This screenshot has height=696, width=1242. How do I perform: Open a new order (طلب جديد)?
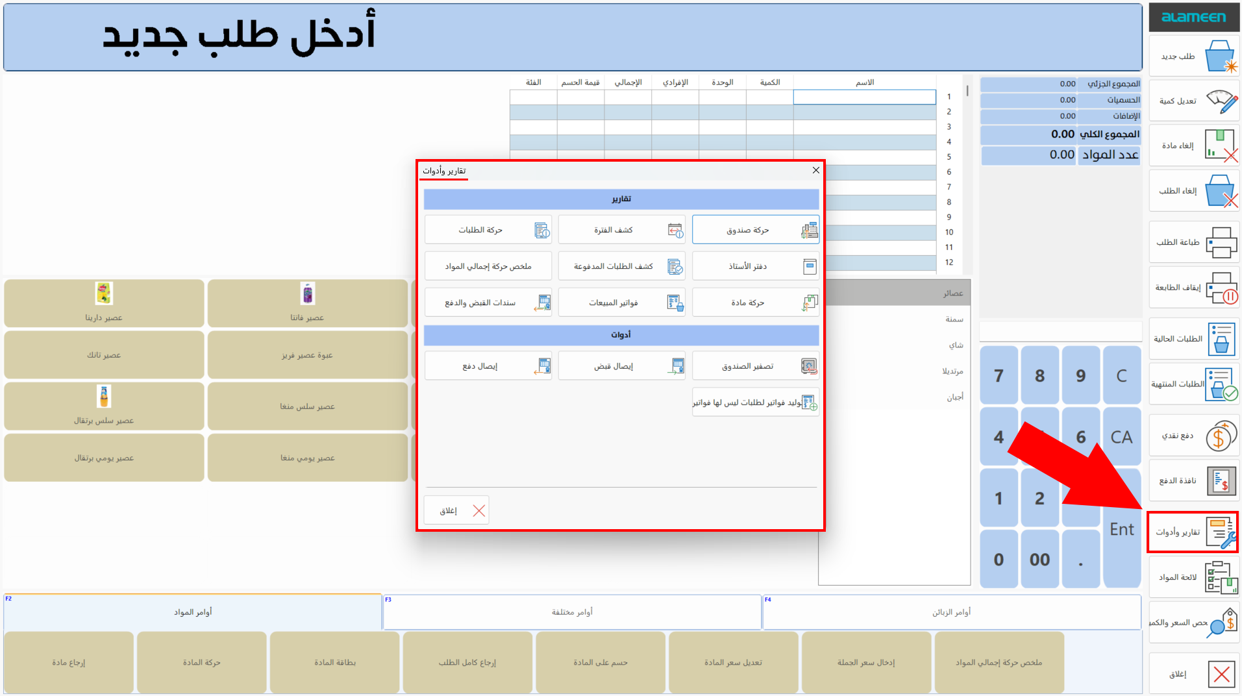[1193, 56]
